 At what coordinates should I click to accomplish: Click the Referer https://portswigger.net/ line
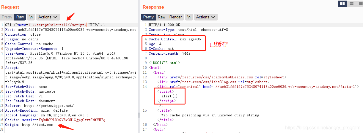39,106
